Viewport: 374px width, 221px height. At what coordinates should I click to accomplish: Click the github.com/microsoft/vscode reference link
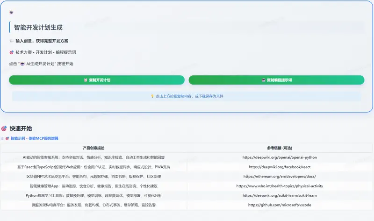[280, 205]
